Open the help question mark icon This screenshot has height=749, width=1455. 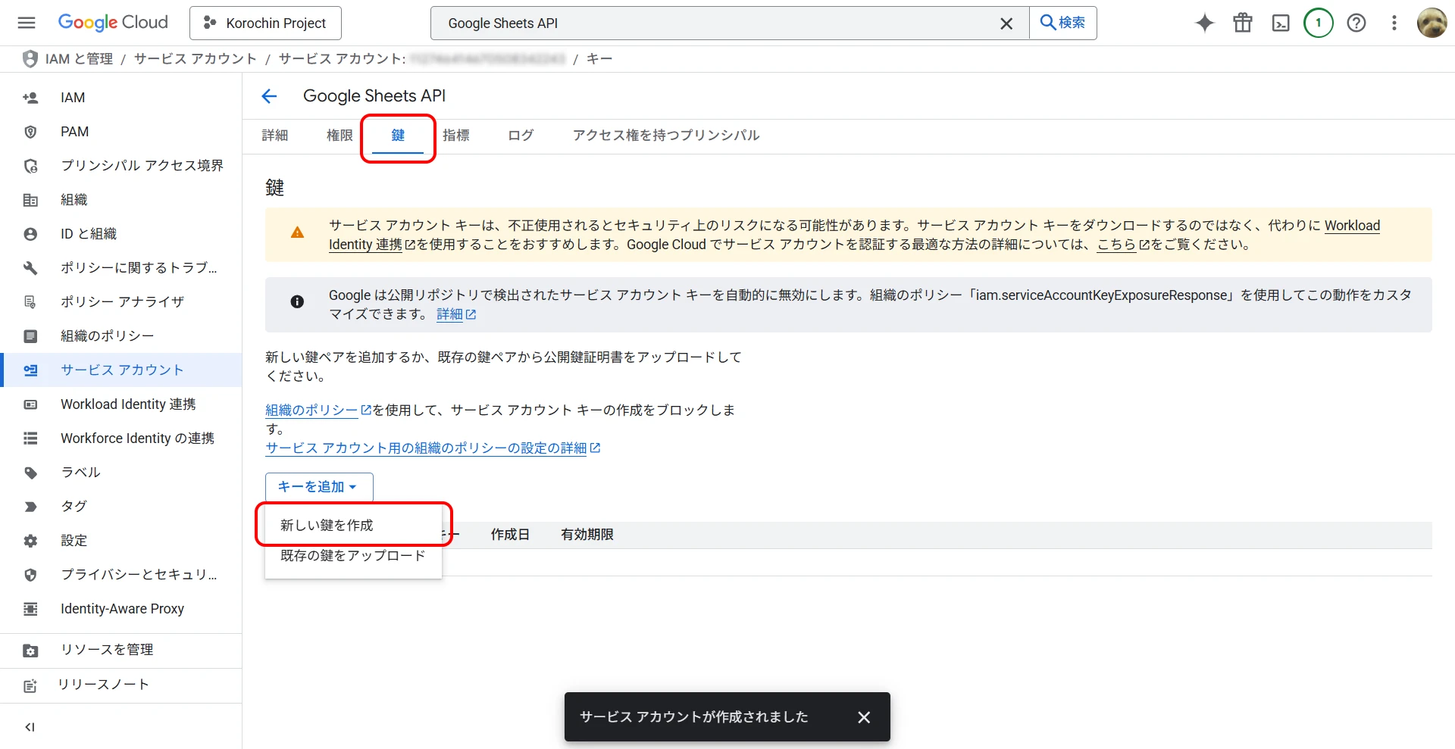(1356, 23)
